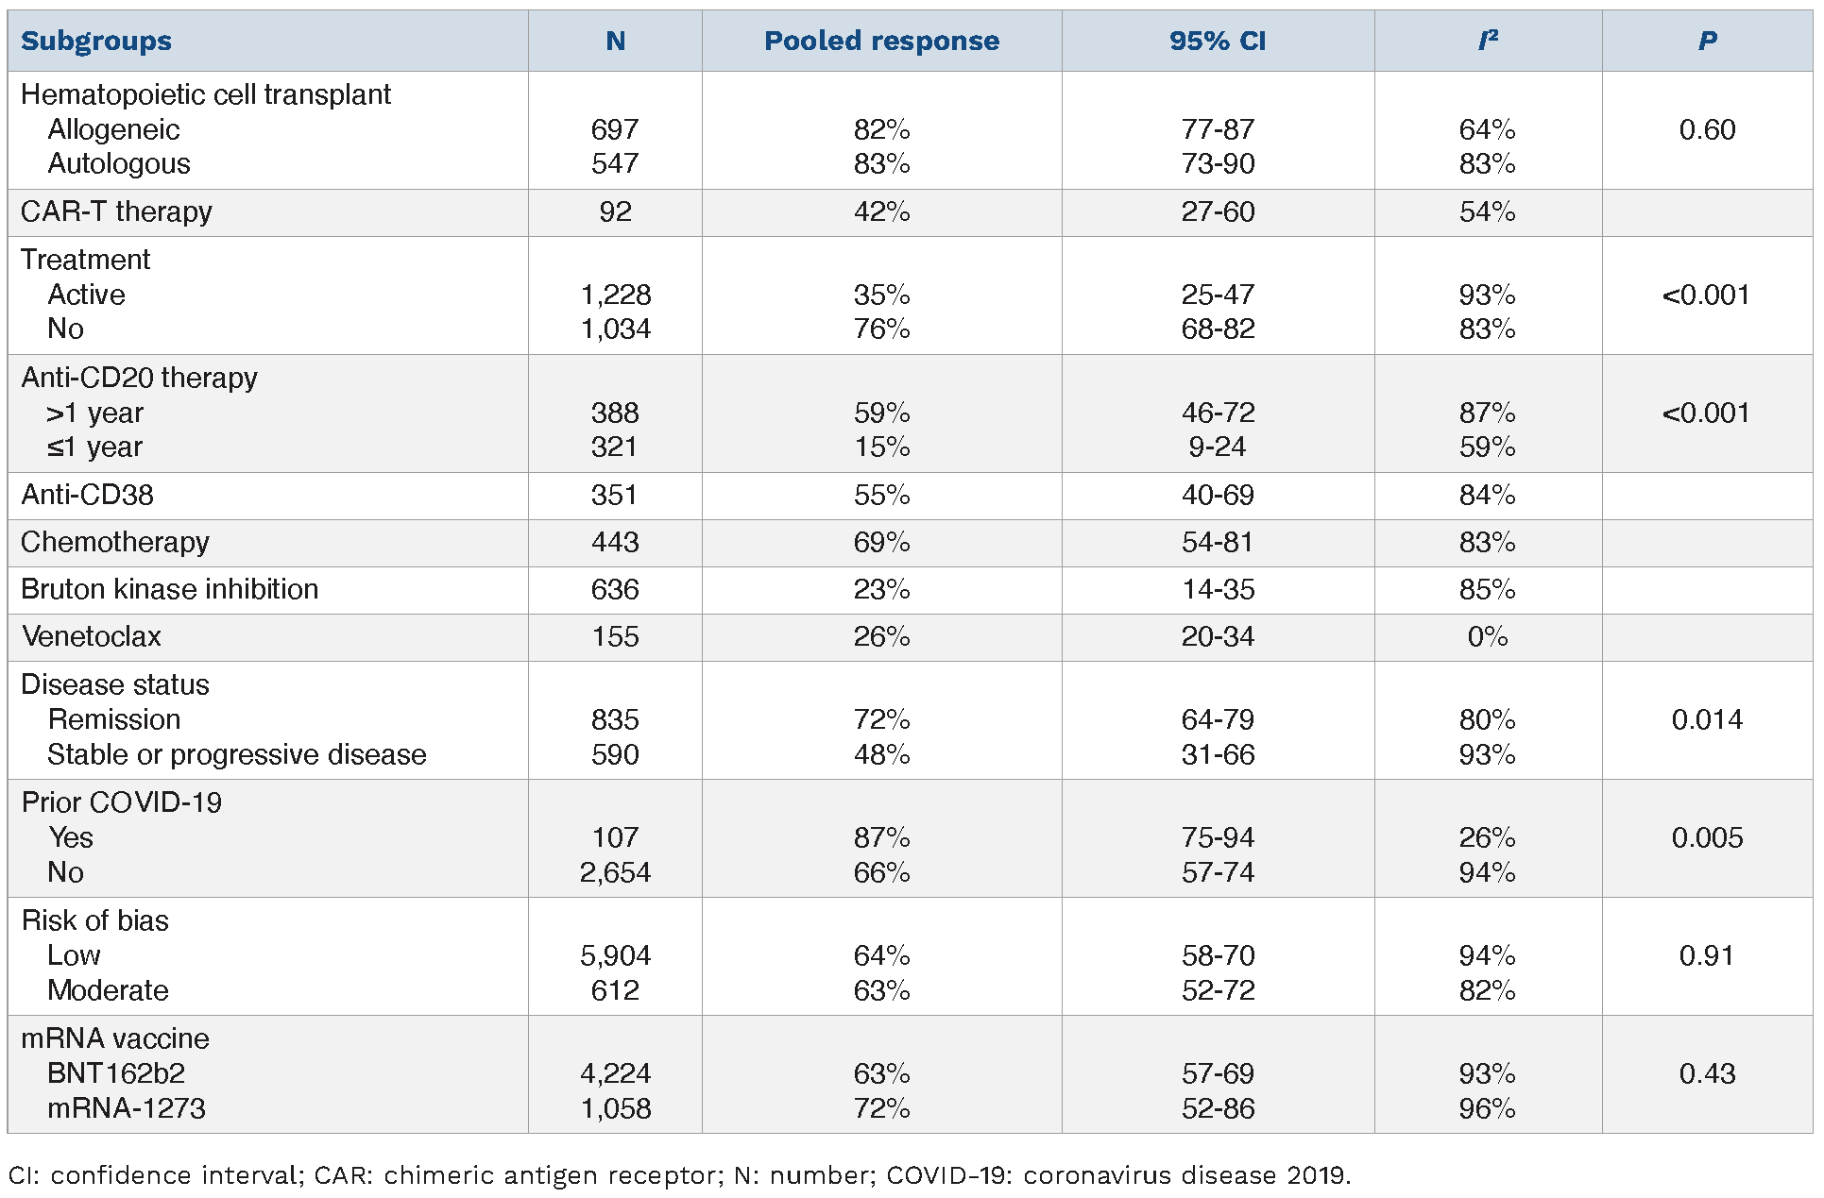Screen dimensions: 1824x1198
Task: Select the Allogeneic subgroup label
Action: click(x=113, y=129)
